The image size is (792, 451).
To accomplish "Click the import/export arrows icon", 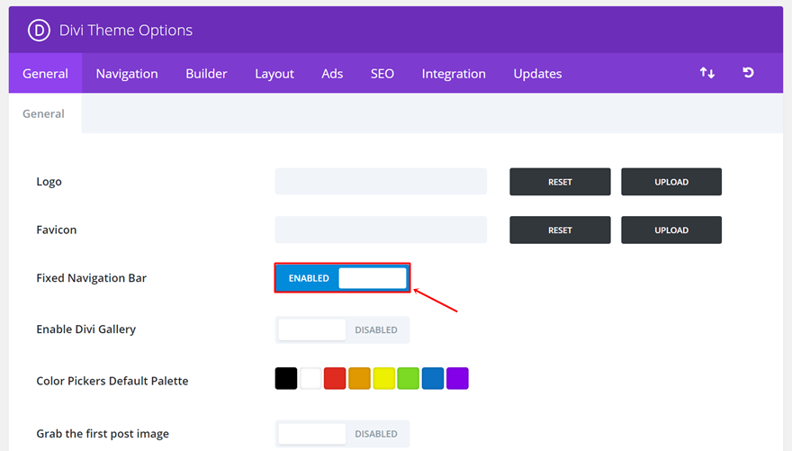I will (707, 73).
